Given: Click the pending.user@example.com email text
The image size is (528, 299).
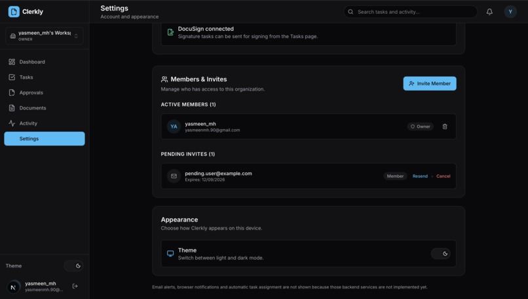Looking at the screenshot, I should (x=218, y=173).
